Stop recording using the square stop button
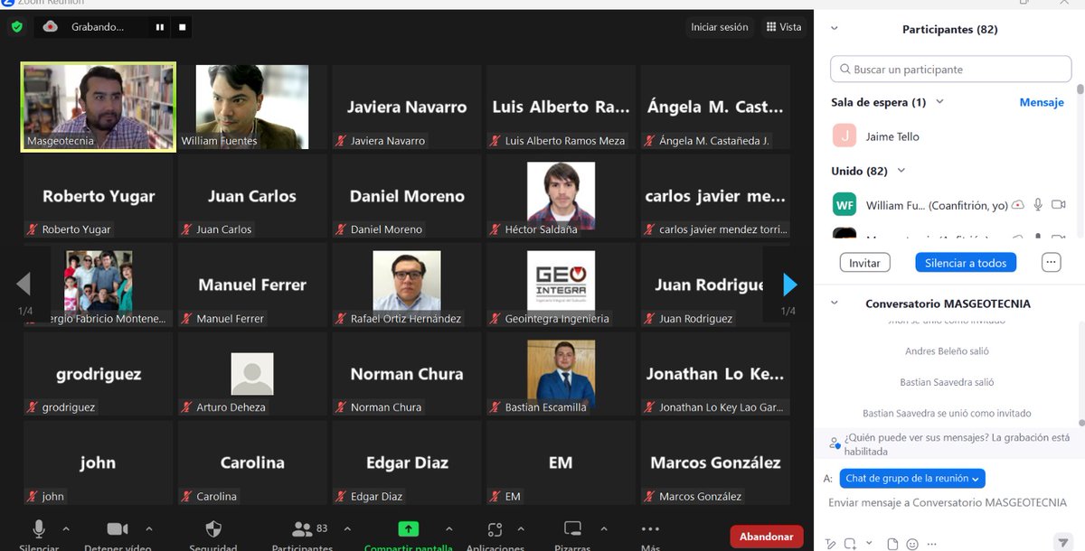The image size is (1085, 551). pos(181,27)
